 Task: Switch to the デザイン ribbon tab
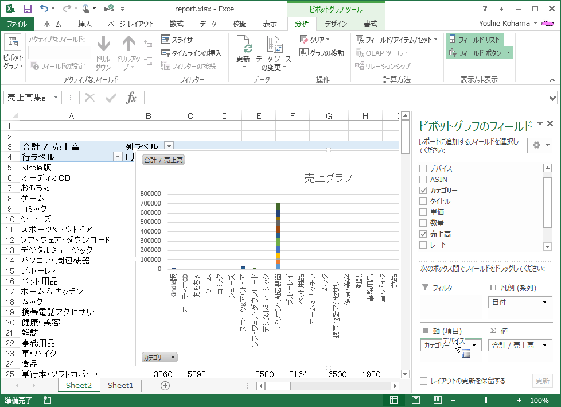click(x=336, y=24)
